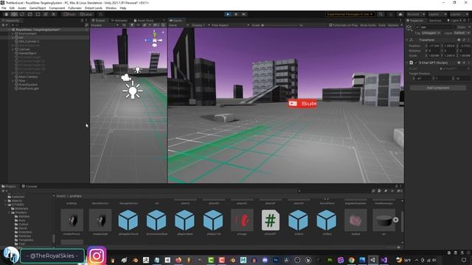The height and width of the screenshot is (265, 472).
Task: Open the cloud services icon
Action: coord(400,14)
